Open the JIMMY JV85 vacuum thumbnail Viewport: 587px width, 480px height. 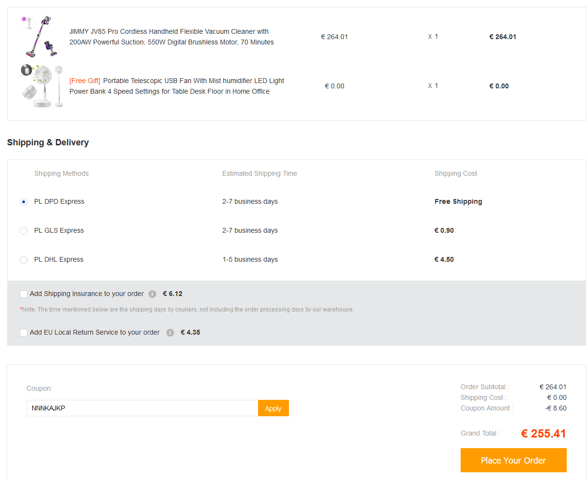pos(41,37)
